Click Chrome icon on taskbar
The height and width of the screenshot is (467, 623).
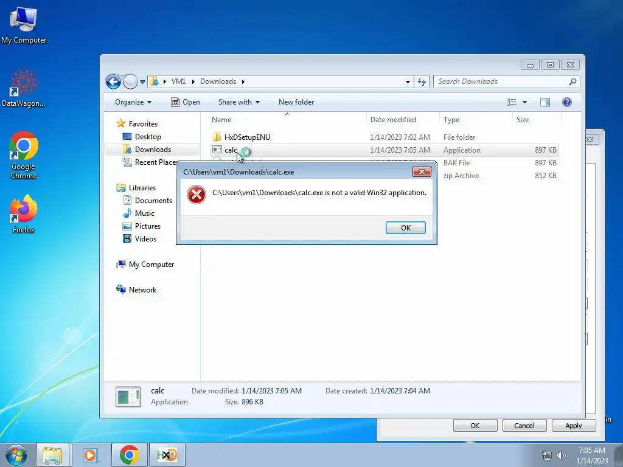tap(129, 455)
